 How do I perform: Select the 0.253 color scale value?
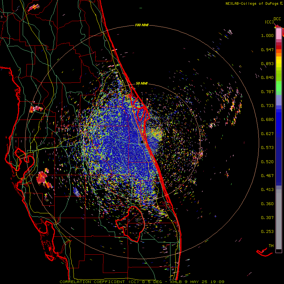tap(267, 232)
